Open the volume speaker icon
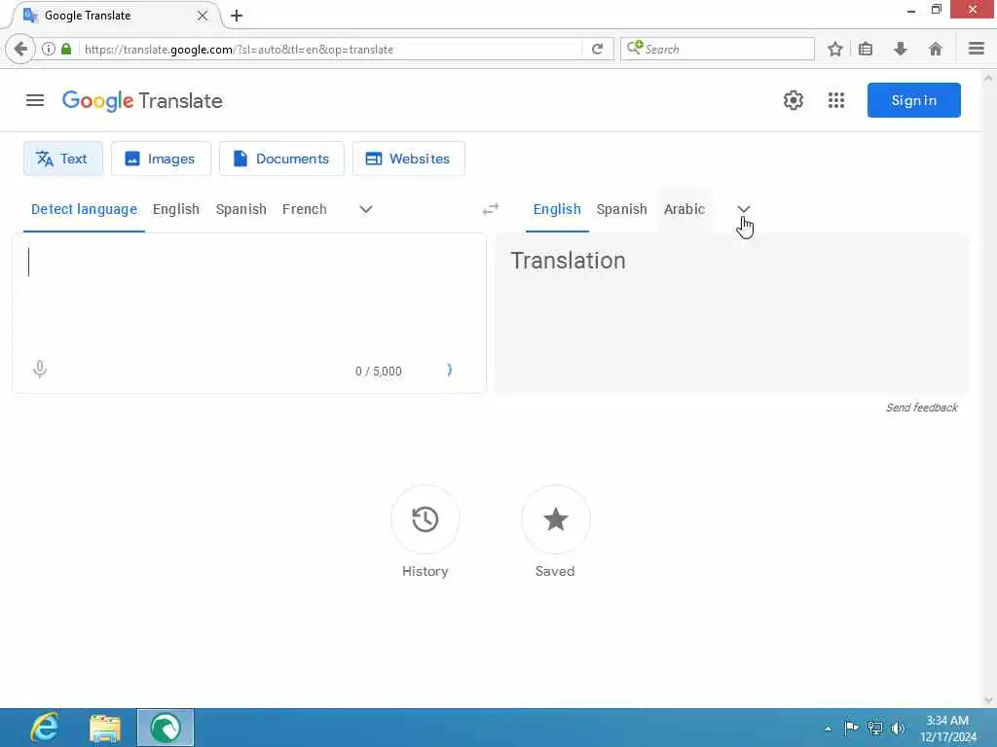The height and width of the screenshot is (747, 997). 898,728
